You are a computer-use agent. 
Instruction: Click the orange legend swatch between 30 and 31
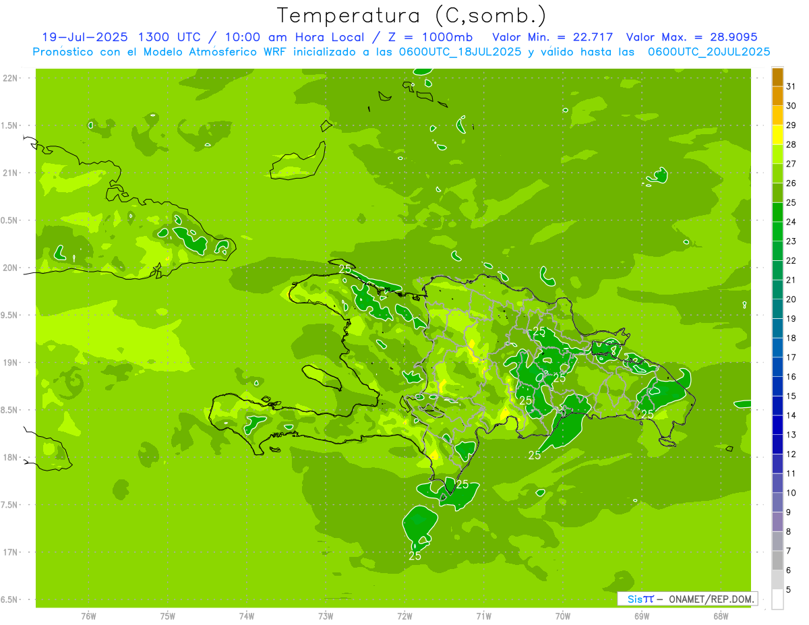(777, 96)
